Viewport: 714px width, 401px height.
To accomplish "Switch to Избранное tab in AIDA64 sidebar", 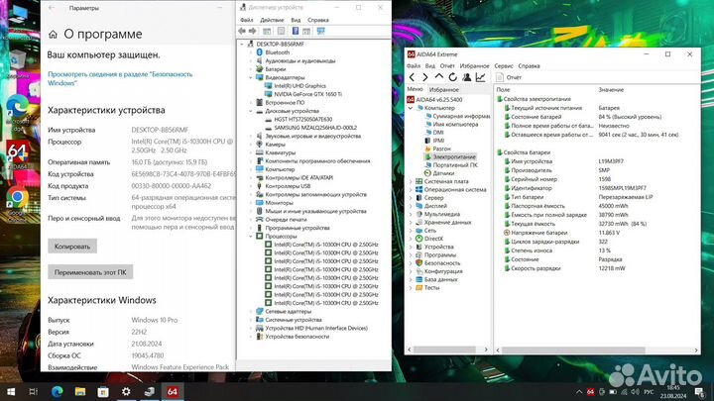I will (444, 90).
